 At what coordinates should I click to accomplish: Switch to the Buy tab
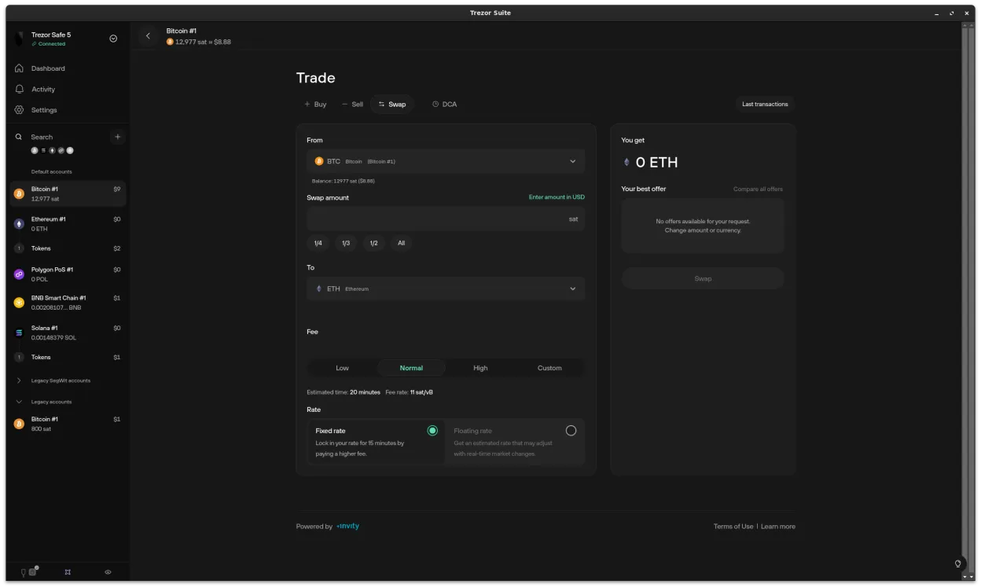[315, 104]
